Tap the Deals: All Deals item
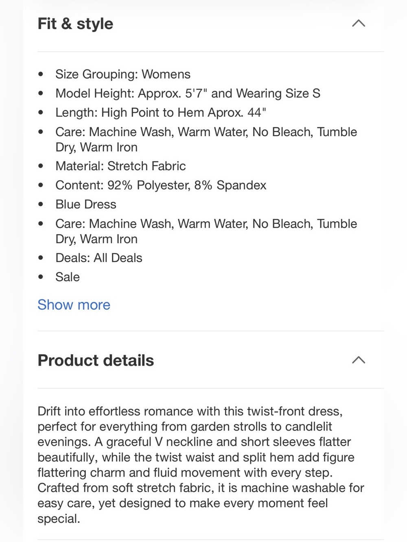 point(99,258)
